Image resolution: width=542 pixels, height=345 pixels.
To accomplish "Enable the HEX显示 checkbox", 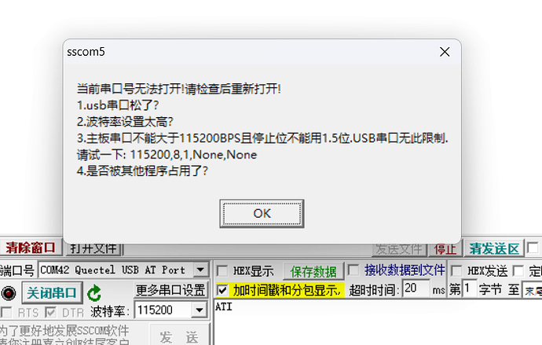I will pos(222,270).
